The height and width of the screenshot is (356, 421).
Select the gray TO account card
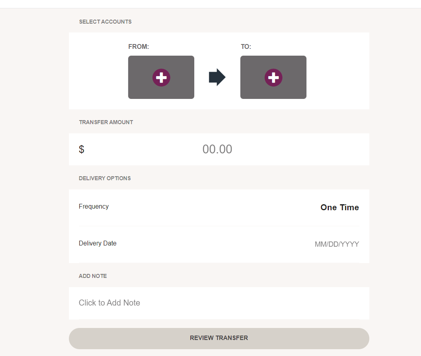(x=273, y=77)
